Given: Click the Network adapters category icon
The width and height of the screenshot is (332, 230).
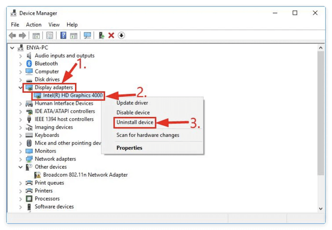Looking at the screenshot, I should 29,159.
